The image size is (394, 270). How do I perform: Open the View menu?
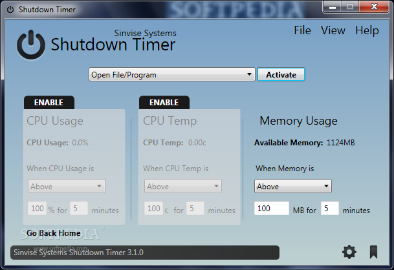[x=333, y=30]
